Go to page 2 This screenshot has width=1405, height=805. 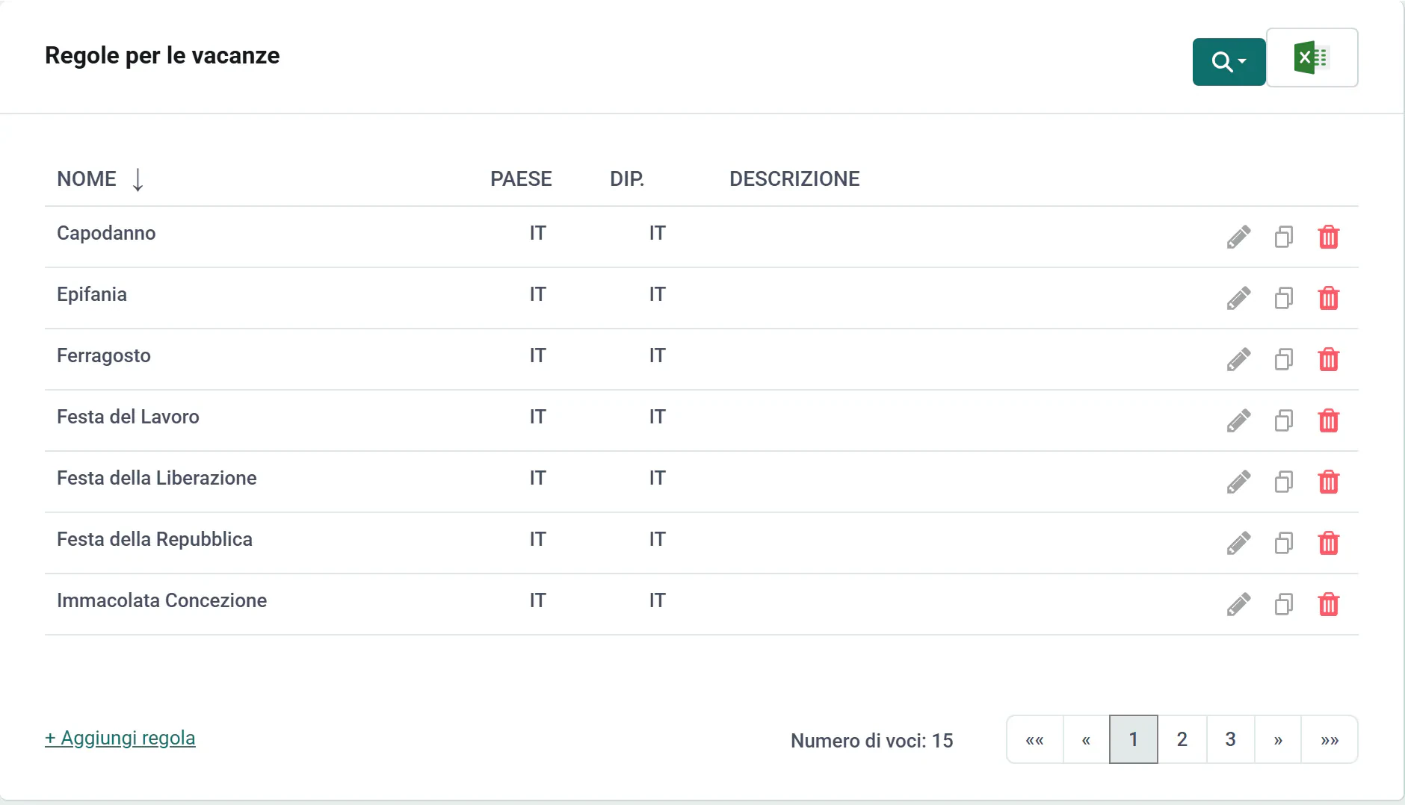point(1182,739)
